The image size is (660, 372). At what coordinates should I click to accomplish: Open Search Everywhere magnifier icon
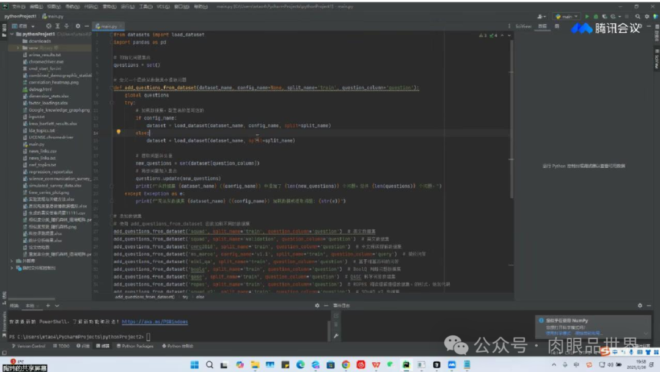tap(637, 16)
